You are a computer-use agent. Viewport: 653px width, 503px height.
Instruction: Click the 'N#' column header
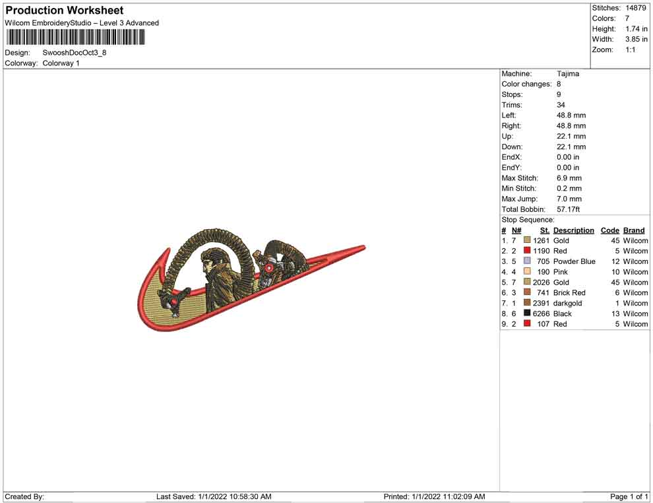tap(516, 230)
